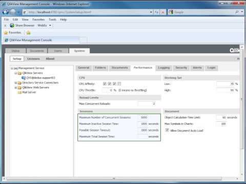Toggle second CPU Affinity checkbox
Screen dimensions: 246x184
(x=110, y=84)
